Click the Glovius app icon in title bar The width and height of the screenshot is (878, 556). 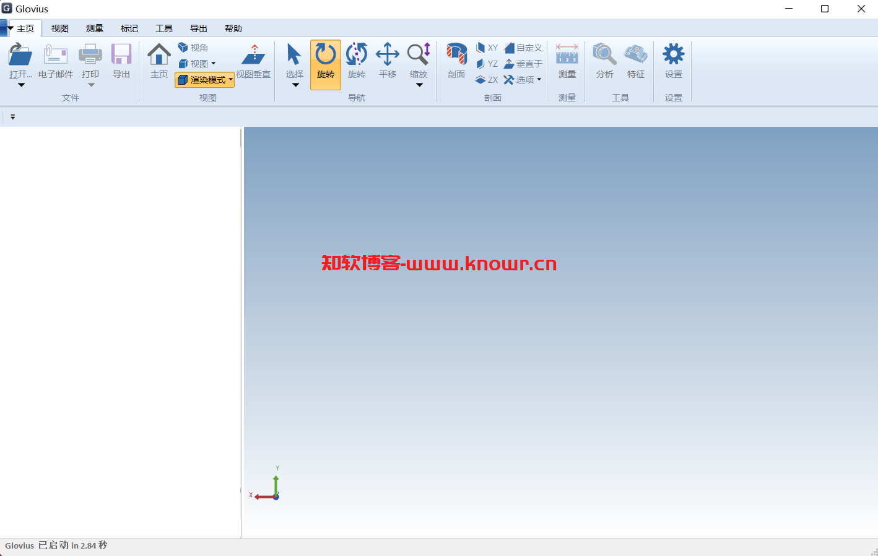7,9
